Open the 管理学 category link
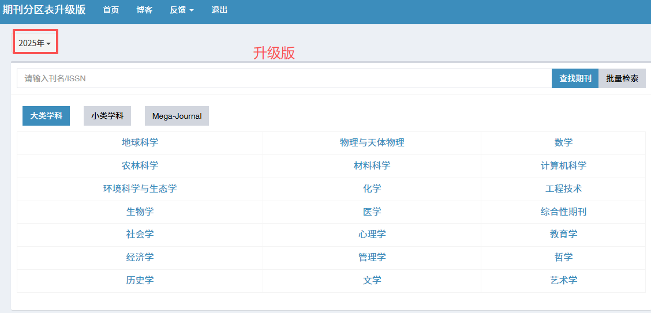 [x=372, y=257]
